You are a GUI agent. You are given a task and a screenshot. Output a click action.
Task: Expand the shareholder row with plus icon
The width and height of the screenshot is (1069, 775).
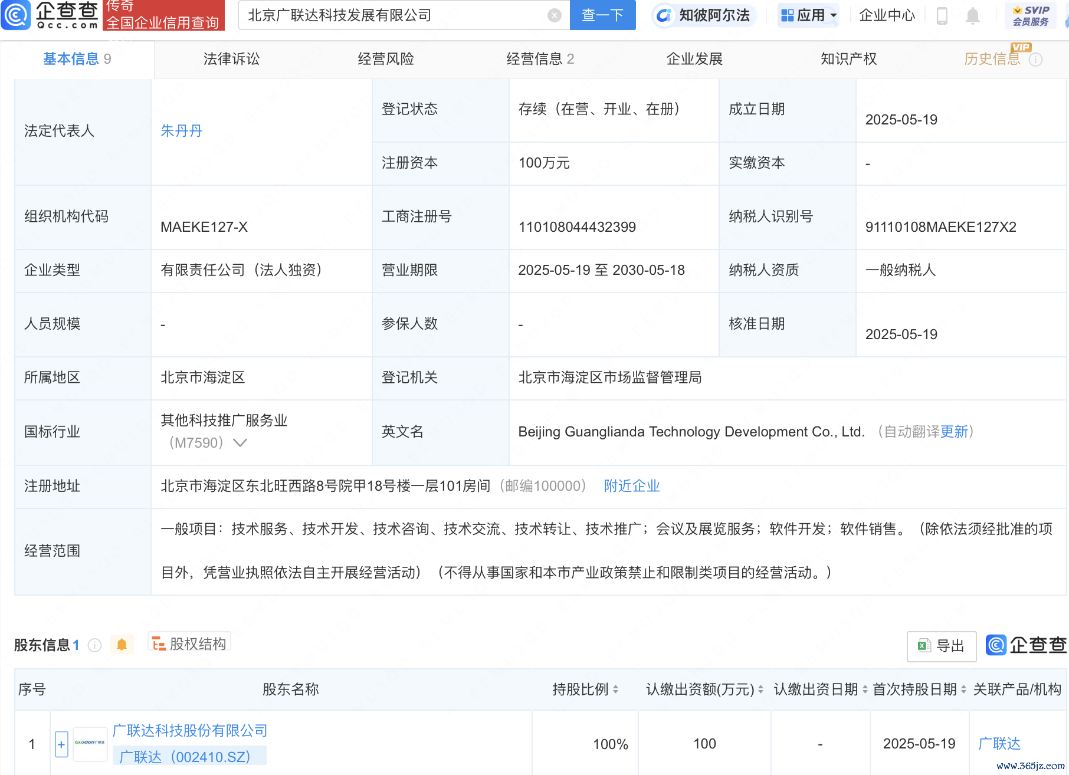pyautogui.click(x=61, y=744)
